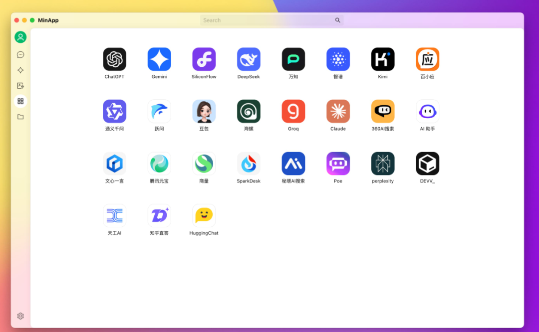Click the Search input field
Image resolution: width=539 pixels, height=332 pixels.
pos(271,20)
